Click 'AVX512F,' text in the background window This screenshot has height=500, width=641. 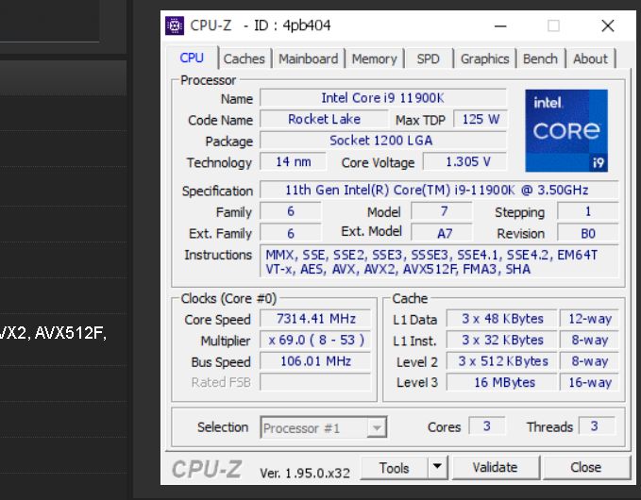click(71, 334)
